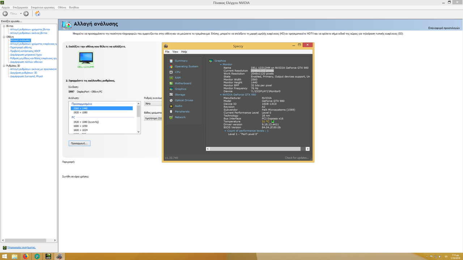Viewport: 463px width, 260px height.
Task: Open Διαχείριση ρυθμίσεων 3D
Action: coord(24,73)
